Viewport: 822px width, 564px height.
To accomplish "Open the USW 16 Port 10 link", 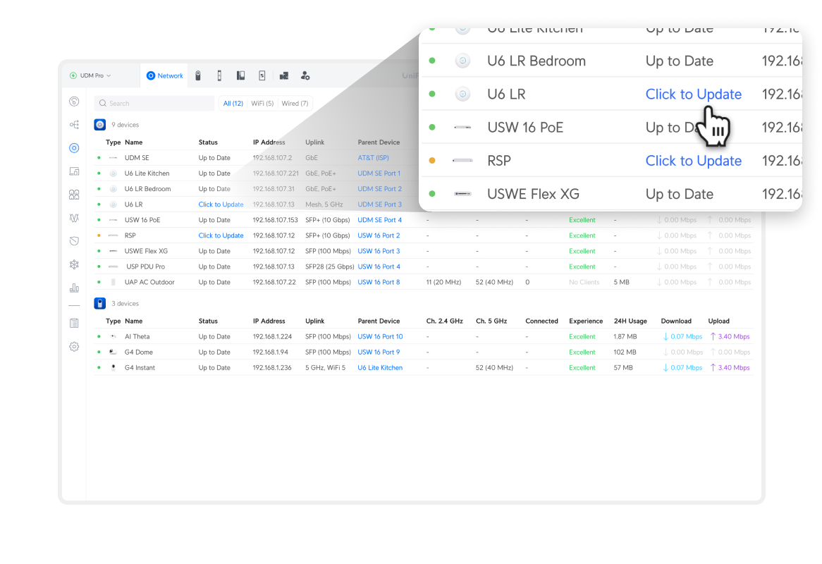I will coord(380,336).
